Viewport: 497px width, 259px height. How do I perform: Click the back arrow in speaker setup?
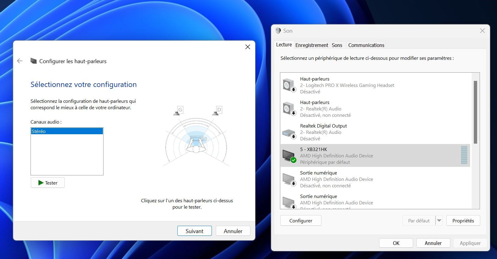point(20,61)
